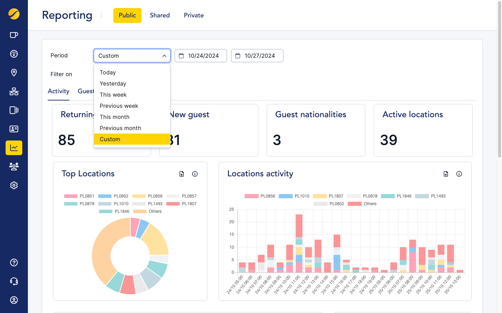Open settings gear in sidebar
Image resolution: width=502 pixels, height=313 pixels.
(14, 185)
